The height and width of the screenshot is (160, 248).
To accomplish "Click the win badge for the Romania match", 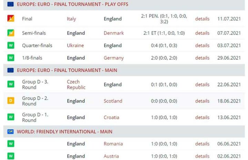I will 11,144.
